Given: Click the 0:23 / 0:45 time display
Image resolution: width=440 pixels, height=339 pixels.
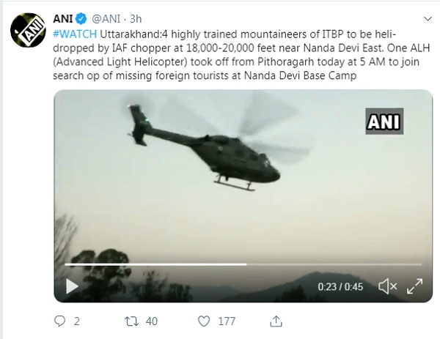Looking at the screenshot, I should tap(342, 286).
